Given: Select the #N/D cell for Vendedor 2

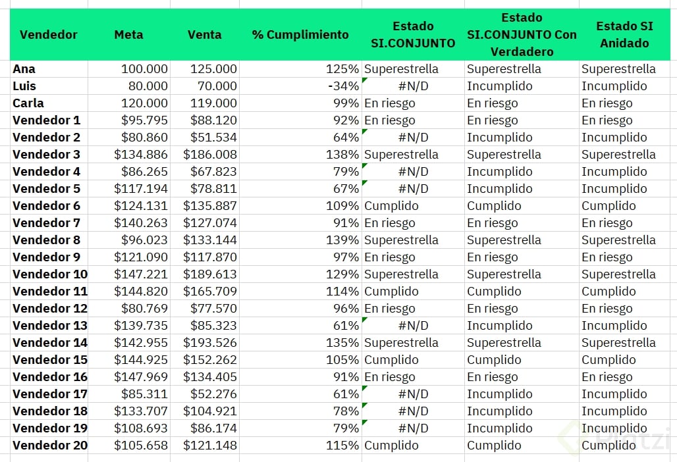Looking at the screenshot, I should (413, 138).
